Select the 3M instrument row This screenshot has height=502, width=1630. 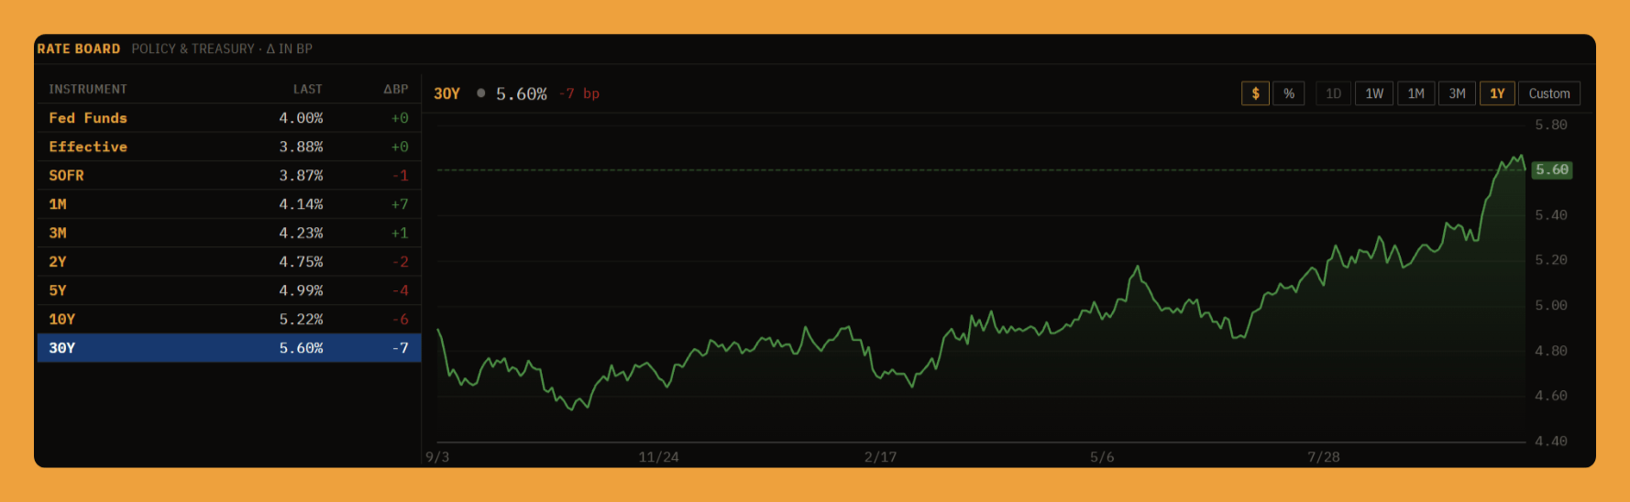tap(229, 233)
